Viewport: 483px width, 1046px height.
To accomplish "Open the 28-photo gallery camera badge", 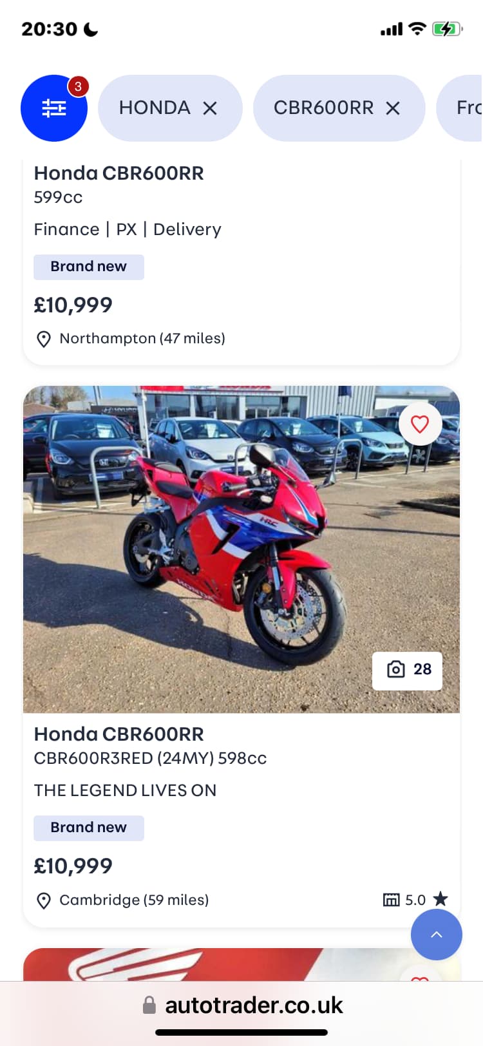I will 407,670.
